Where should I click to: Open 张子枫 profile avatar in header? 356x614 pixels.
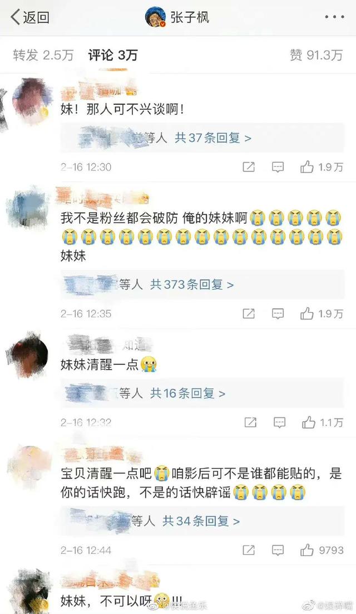[155, 17]
